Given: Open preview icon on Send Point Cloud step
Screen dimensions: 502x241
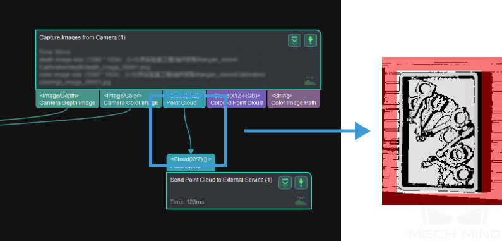Looking at the screenshot, I should (x=301, y=199).
